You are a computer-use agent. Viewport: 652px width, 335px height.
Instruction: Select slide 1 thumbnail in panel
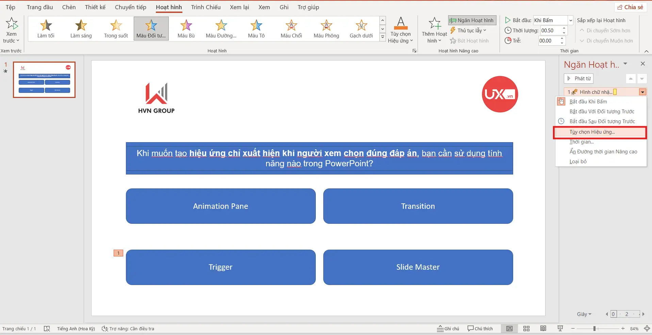(44, 80)
